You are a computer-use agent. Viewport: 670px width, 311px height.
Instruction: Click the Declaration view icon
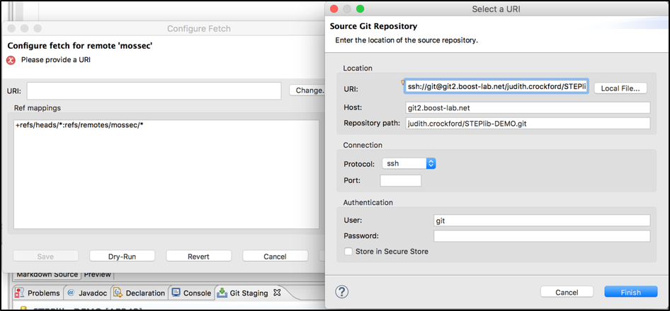(120, 293)
